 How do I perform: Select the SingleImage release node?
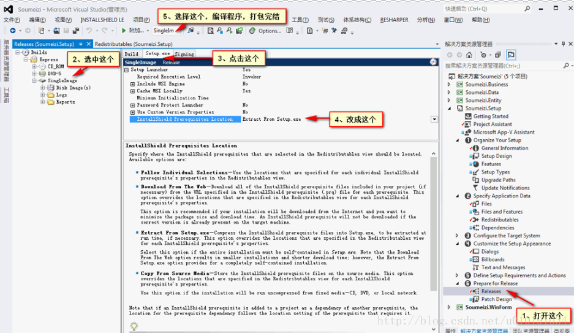point(62,80)
